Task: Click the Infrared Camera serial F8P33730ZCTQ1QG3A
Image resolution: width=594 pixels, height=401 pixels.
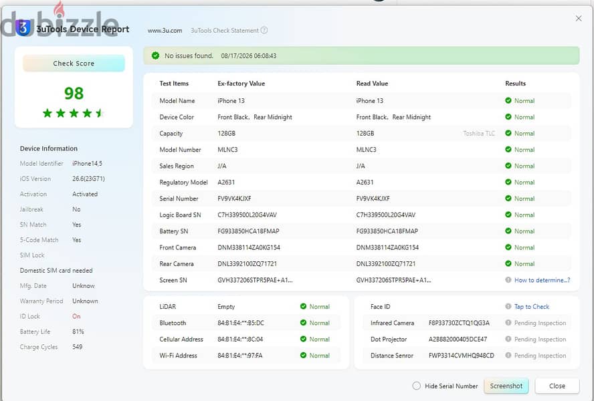Action: pos(459,323)
